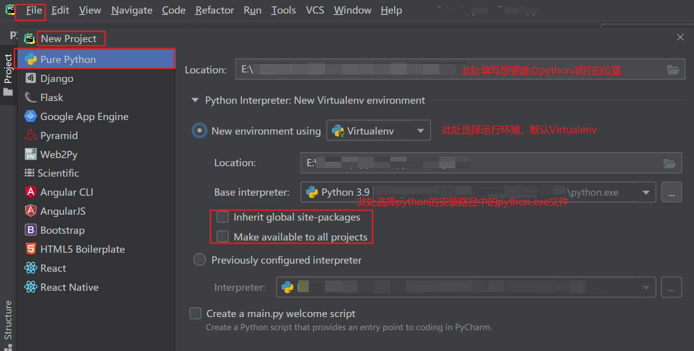Open the Run menu

coord(253,10)
